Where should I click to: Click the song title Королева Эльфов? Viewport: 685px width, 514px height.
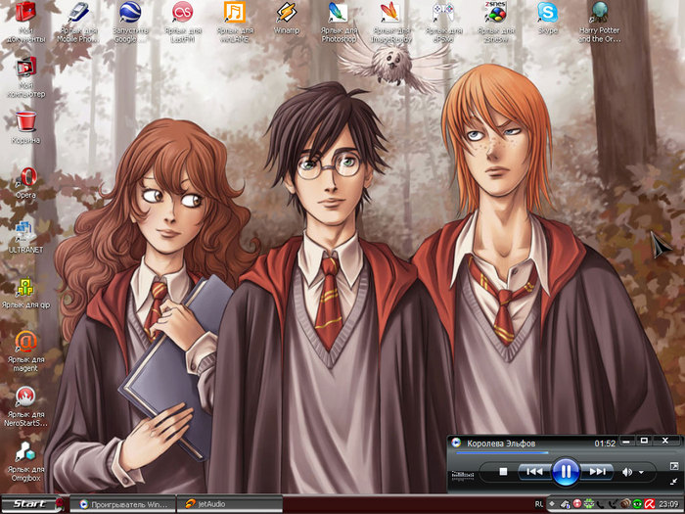[501, 444]
